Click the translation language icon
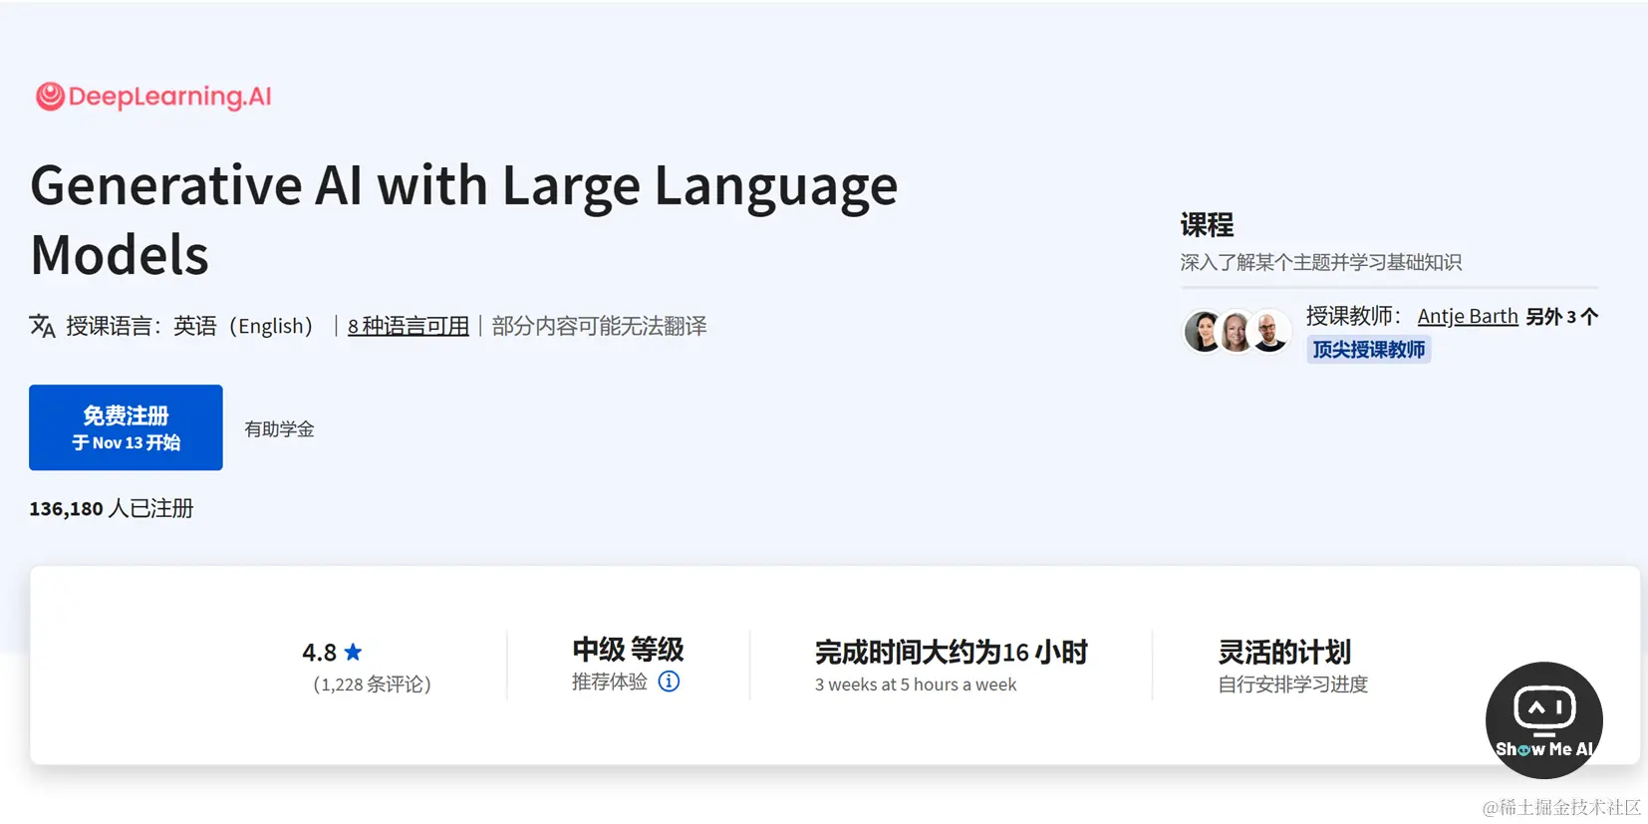This screenshot has height=824, width=1648. [x=42, y=326]
